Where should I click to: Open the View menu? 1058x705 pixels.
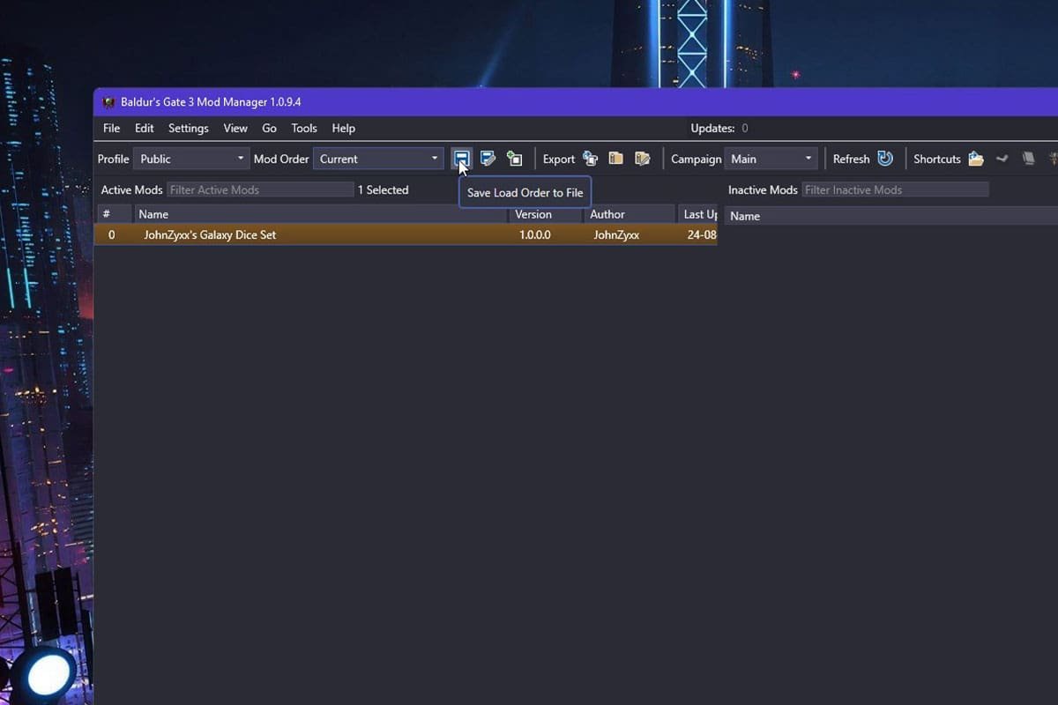235,128
